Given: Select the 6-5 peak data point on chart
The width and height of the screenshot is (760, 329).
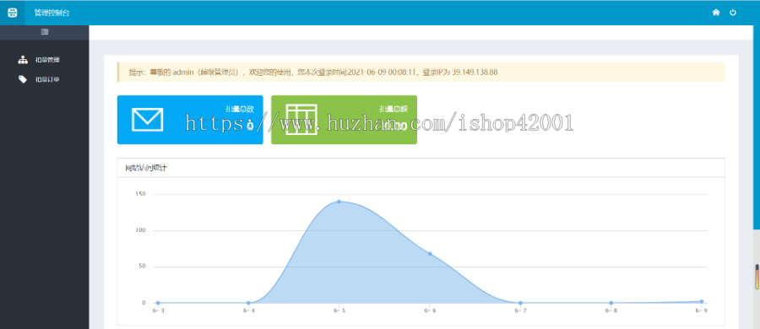Looking at the screenshot, I should pos(339,202).
